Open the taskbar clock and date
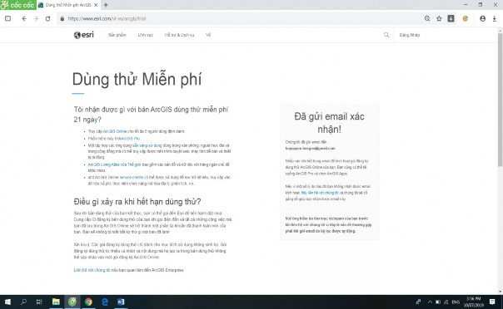Screen dimensions: 503x309 [474, 302]
